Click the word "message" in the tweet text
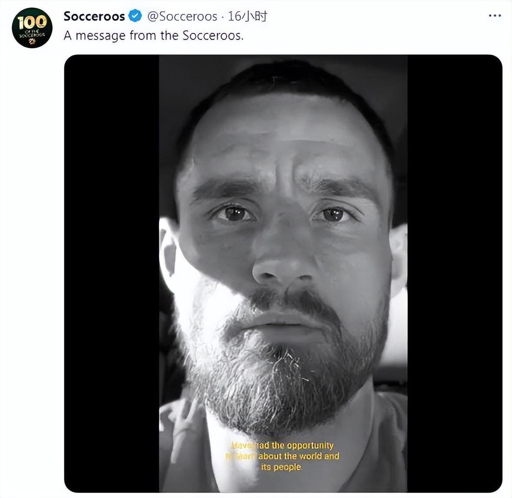Viewport: 512px width, 498px height. [100, 36]
